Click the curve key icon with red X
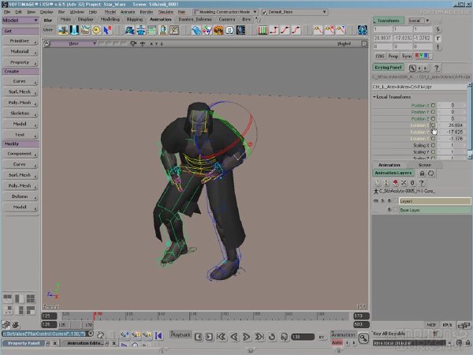473x355 pixels. [x=329, y=30]
